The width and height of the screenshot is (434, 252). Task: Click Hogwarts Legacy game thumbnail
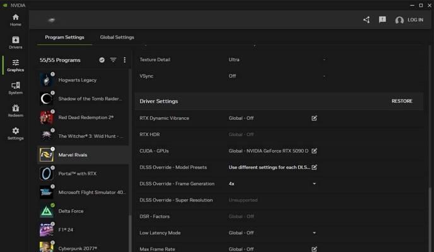pyautogui.click(x=47, y=80)
